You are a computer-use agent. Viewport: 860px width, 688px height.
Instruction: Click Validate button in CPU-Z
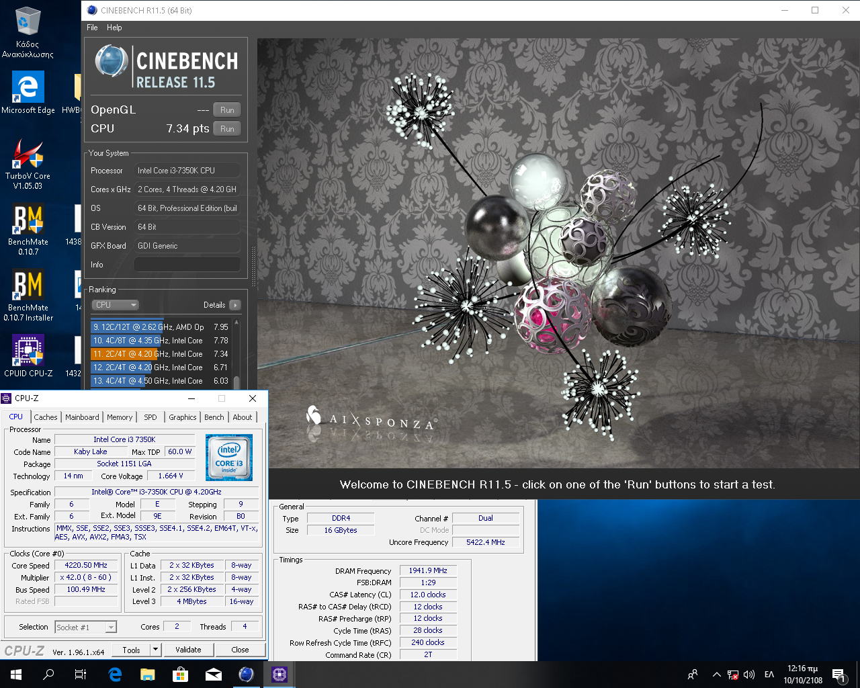point(188,650)
